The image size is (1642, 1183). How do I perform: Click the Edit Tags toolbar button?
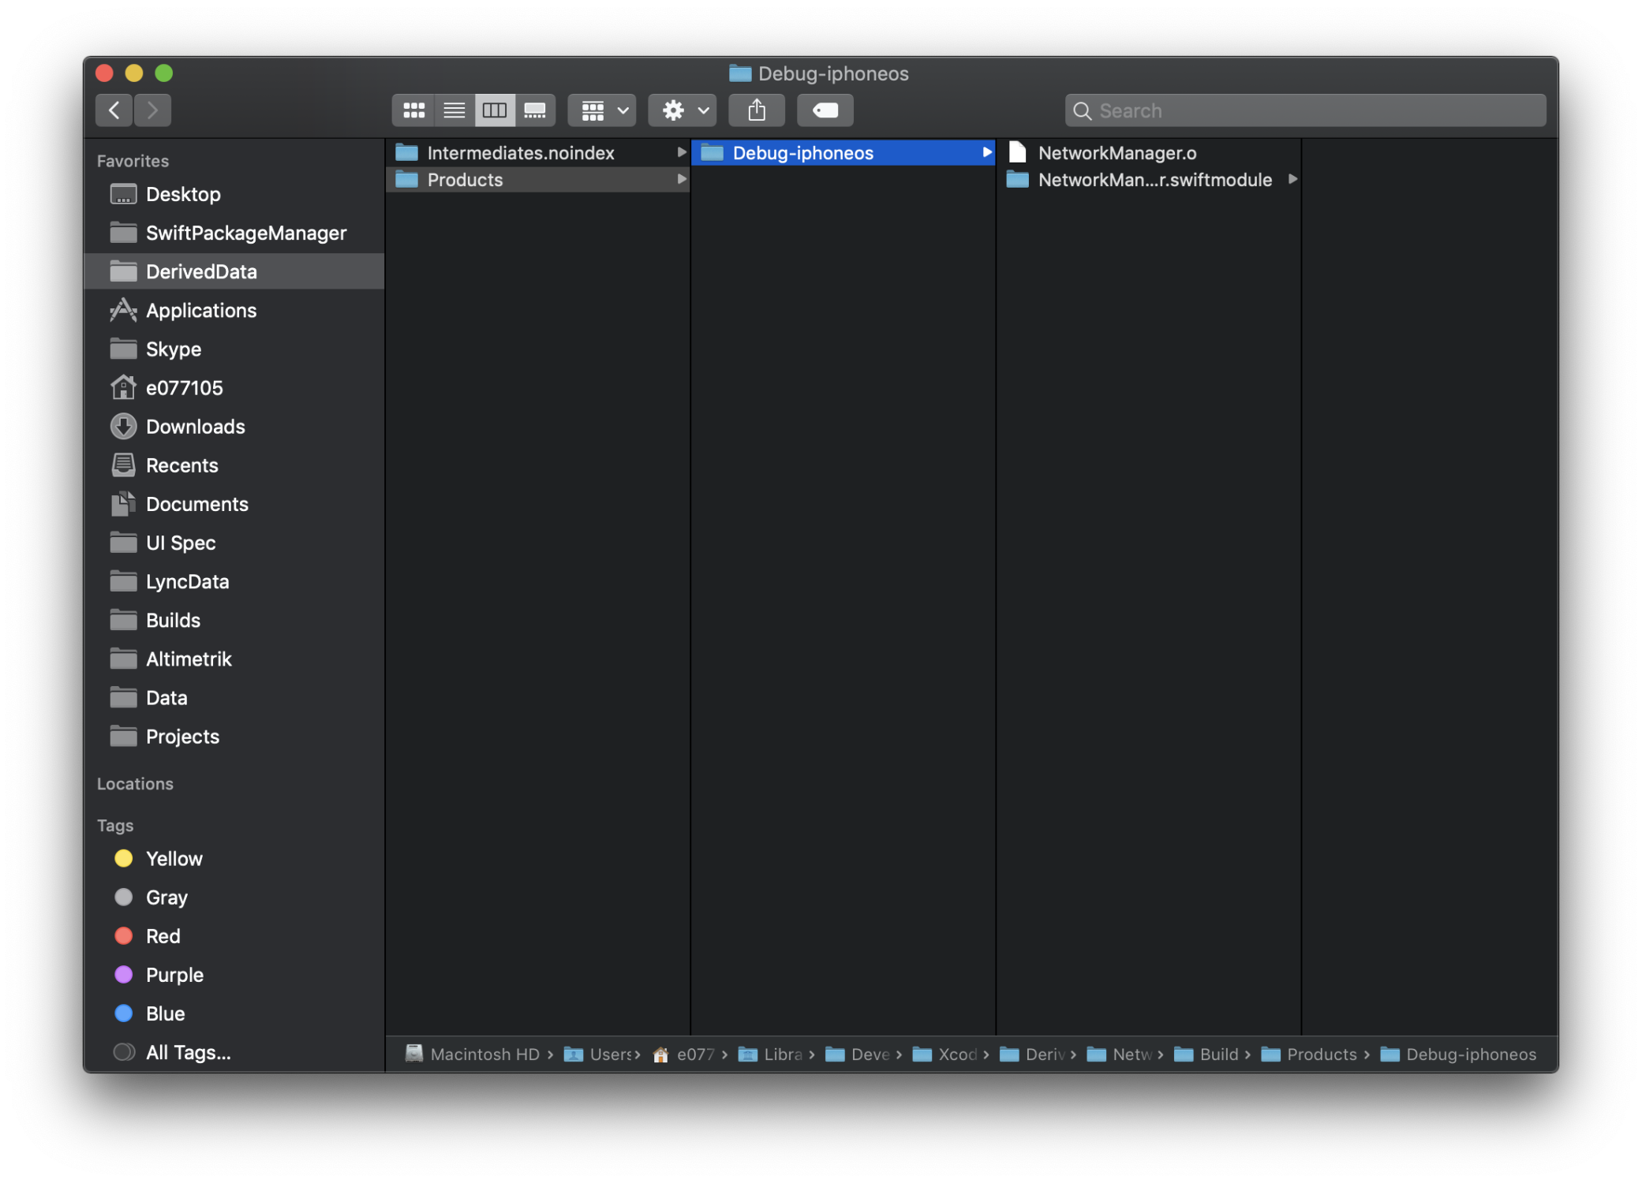(x=825, y=110)
